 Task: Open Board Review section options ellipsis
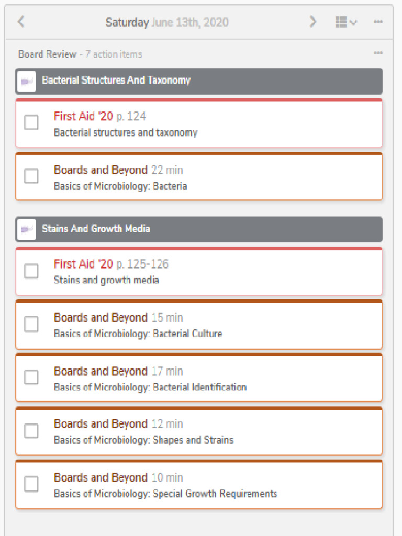378,53
